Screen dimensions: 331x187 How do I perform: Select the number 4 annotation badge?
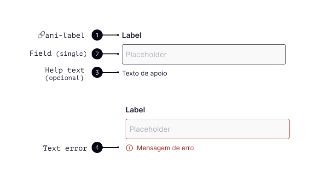[97, 147]
